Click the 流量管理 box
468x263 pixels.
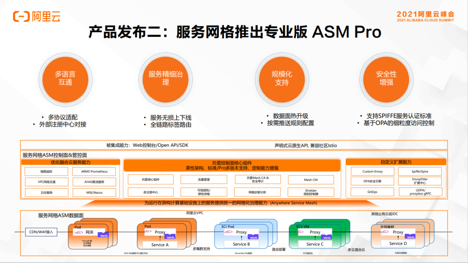click(x=204, y=180)
